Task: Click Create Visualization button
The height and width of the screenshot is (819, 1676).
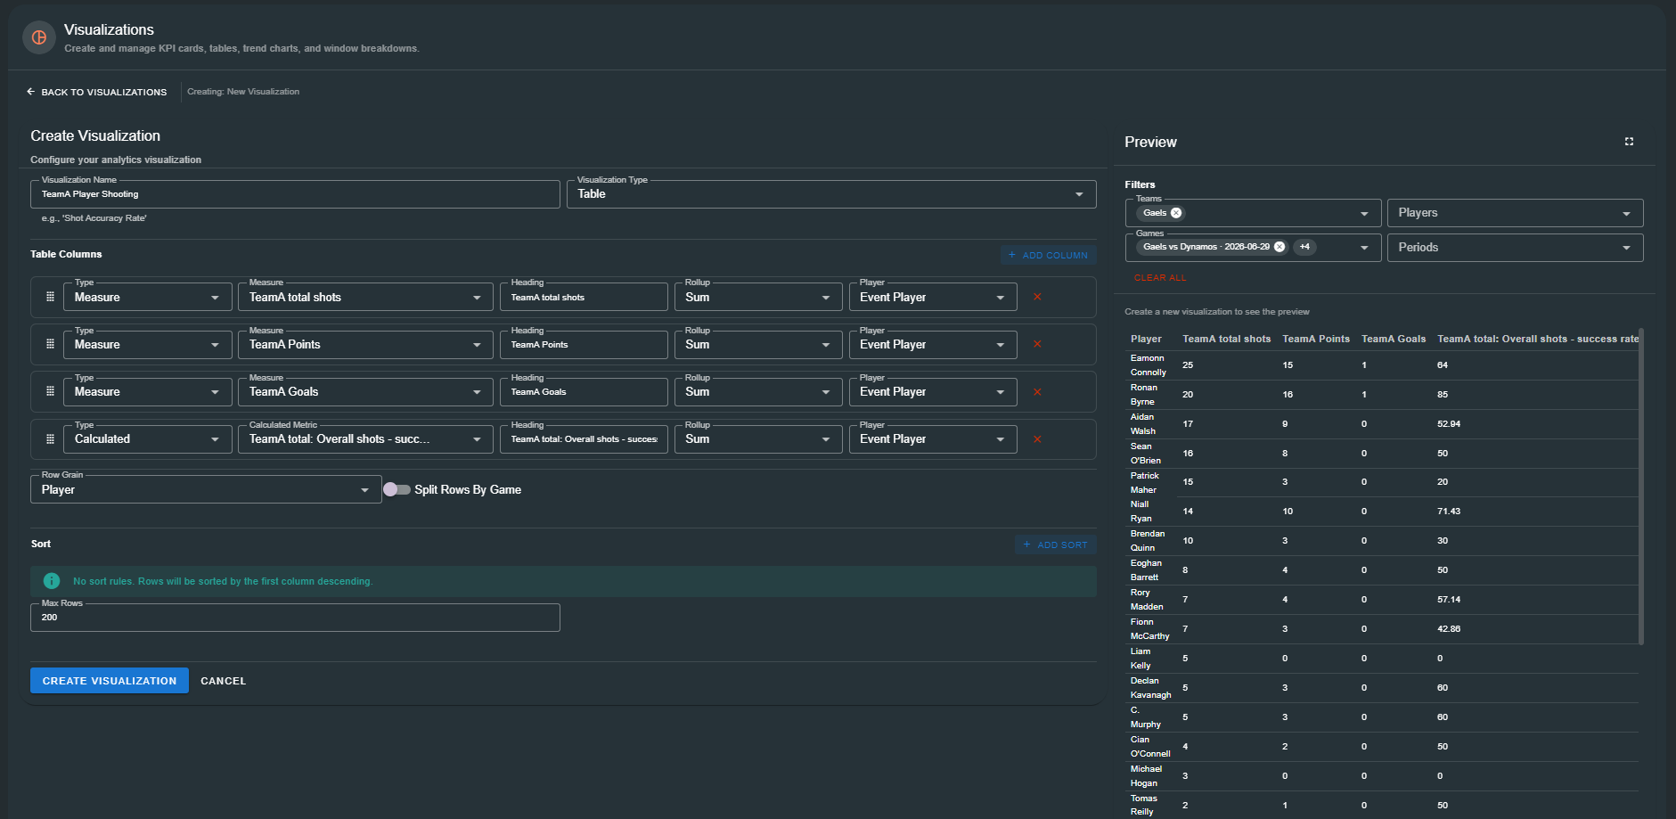Action: point(110,681)
